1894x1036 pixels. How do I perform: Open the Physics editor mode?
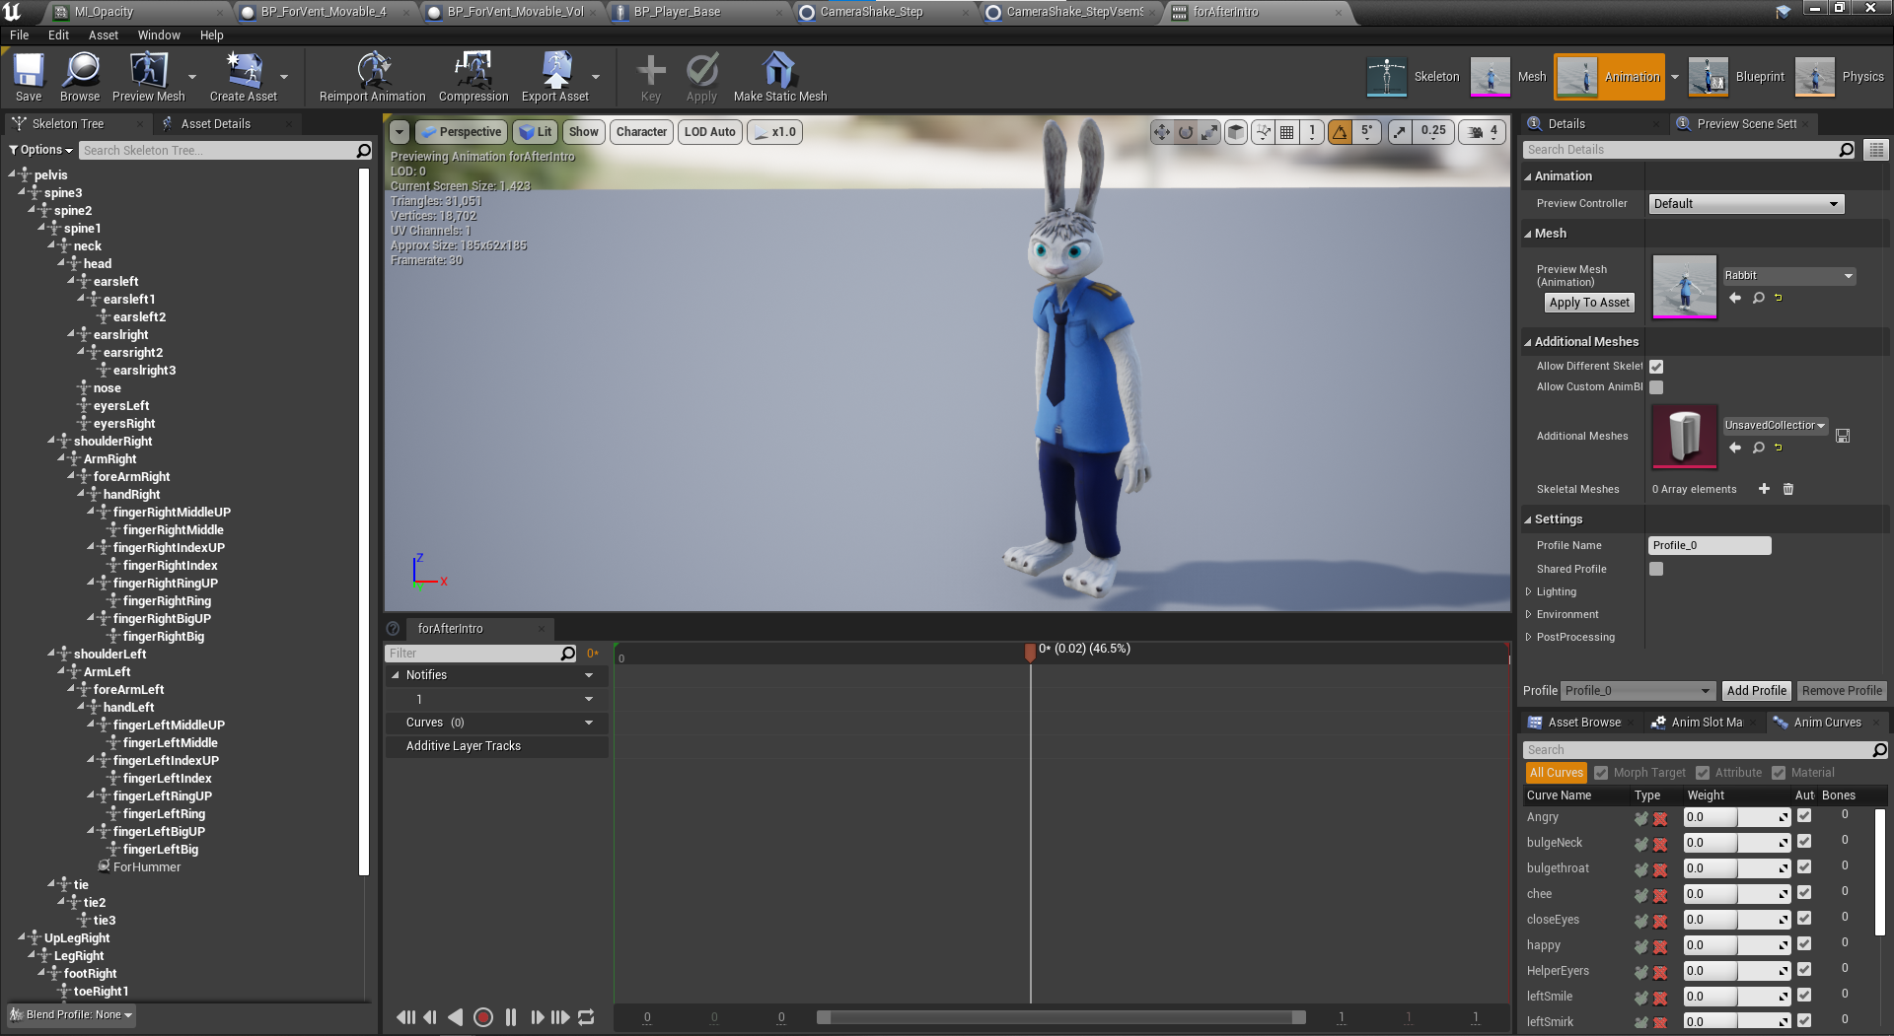tap(1841, 77)
